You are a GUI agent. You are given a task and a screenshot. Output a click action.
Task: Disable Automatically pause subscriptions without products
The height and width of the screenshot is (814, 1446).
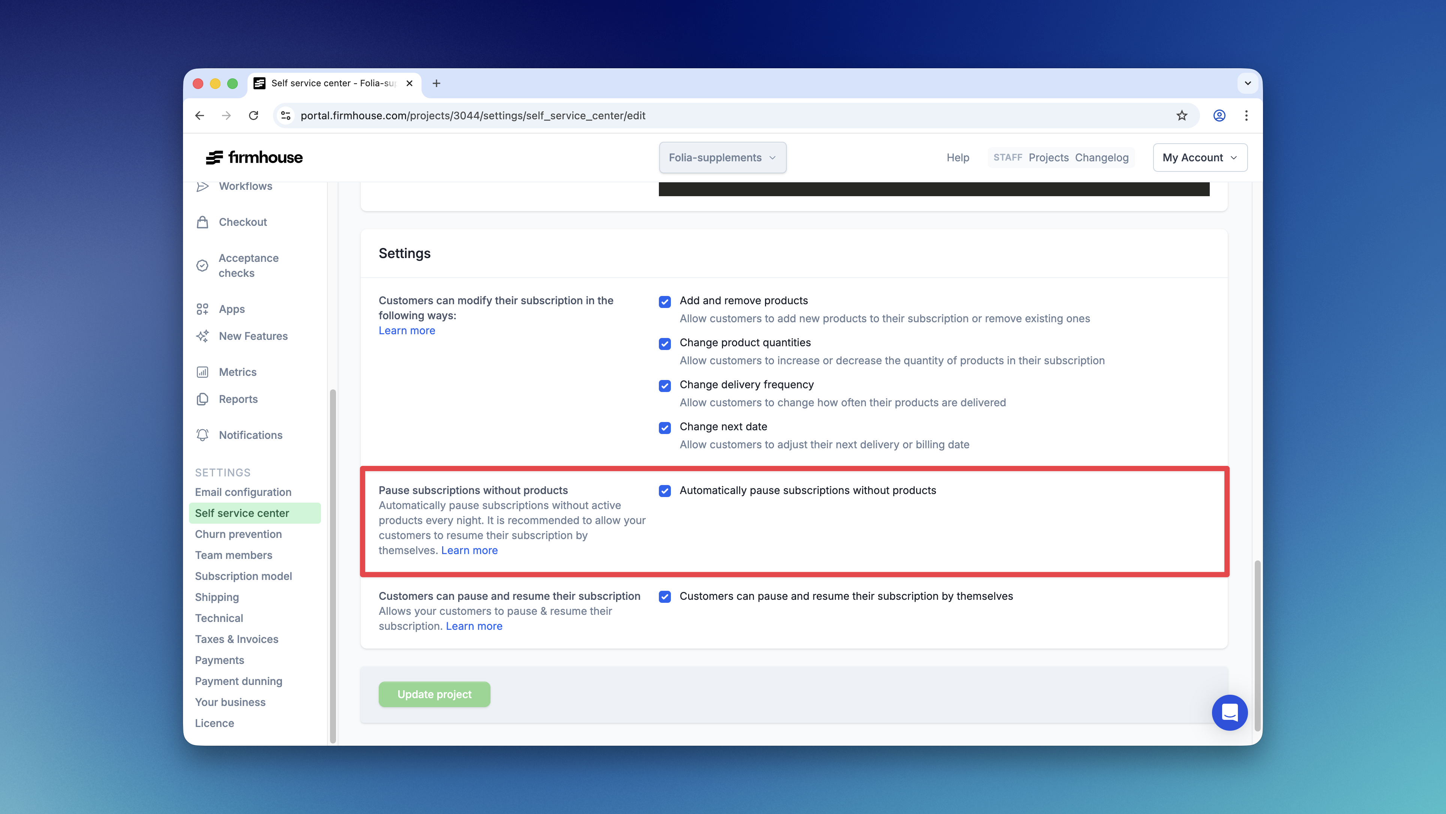pos(664,491)
